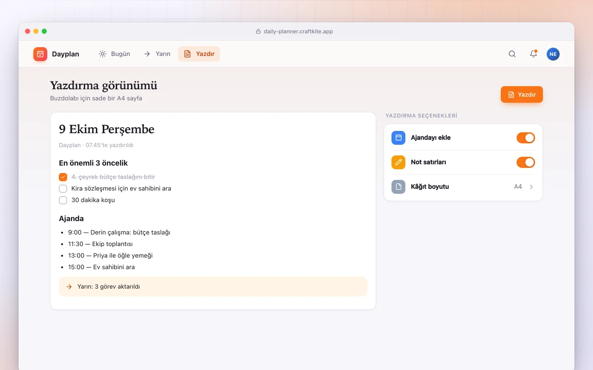Screen dimensions: 593x370
Task: Check the 30 dakika koşu task
Action: point(63,200)
